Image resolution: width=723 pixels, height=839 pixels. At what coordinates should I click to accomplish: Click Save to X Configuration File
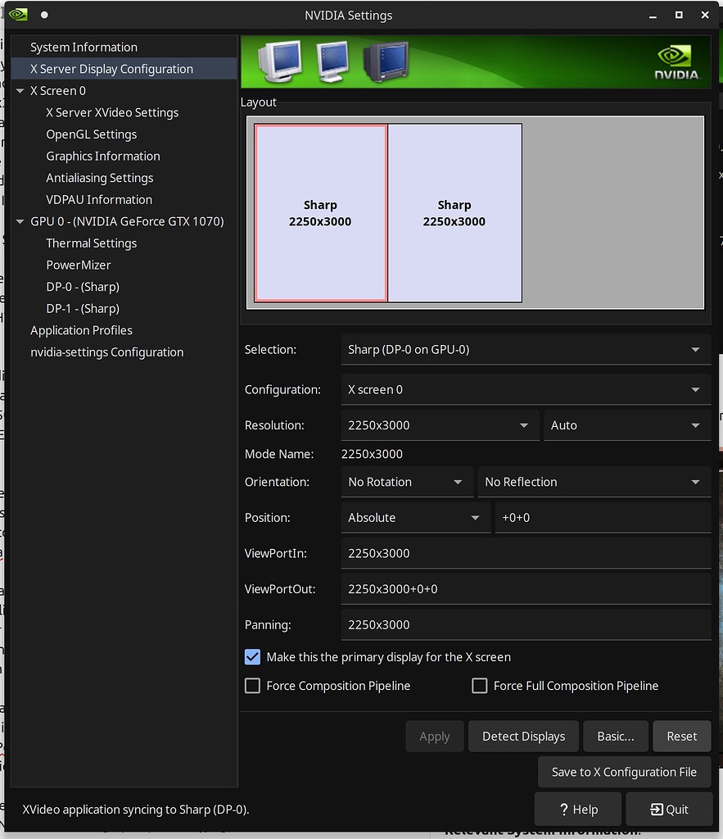pos(624,771)
